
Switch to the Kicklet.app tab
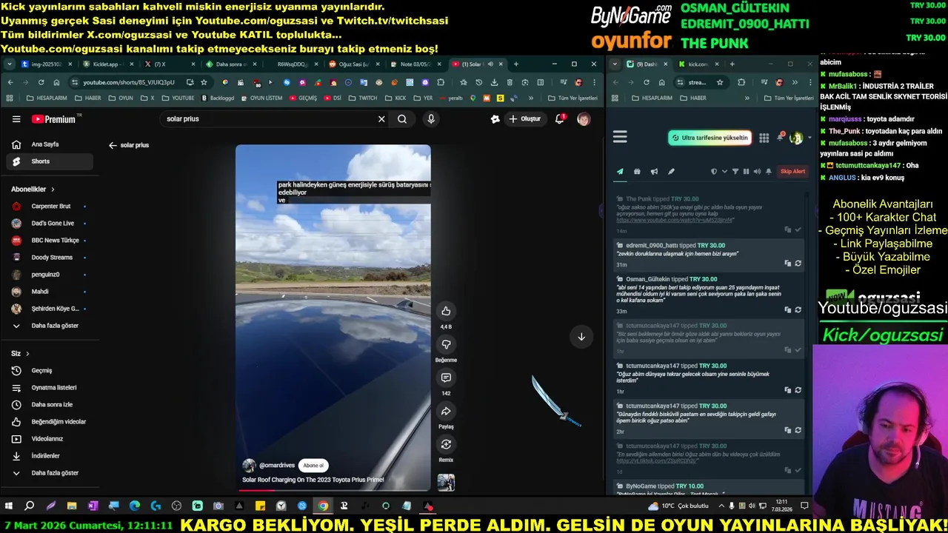pos(110,64)
